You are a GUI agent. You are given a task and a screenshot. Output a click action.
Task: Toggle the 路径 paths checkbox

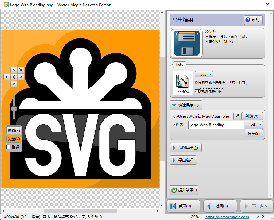click(8, 147)
